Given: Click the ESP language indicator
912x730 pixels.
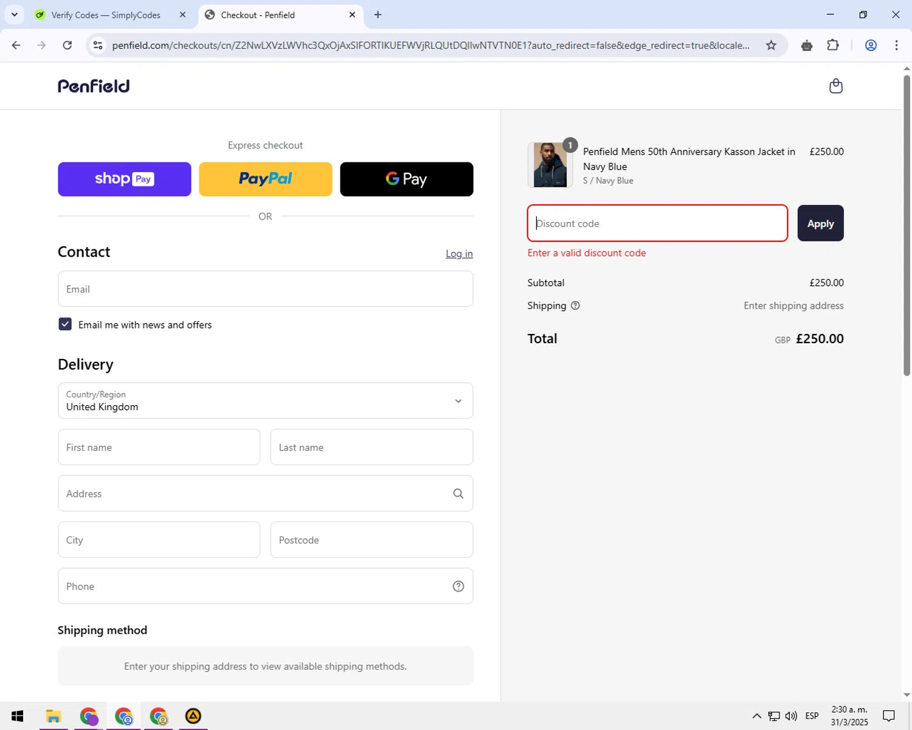Looking at the screenshot, I should 812,716.
